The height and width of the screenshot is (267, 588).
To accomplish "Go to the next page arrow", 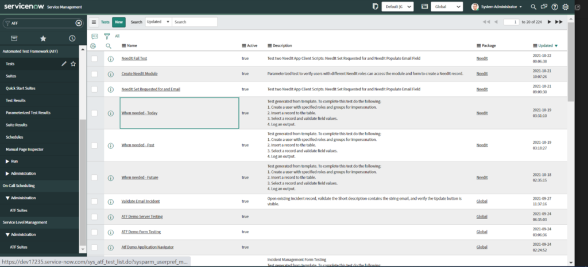I will pyautogui.click(x=550, y=22).
